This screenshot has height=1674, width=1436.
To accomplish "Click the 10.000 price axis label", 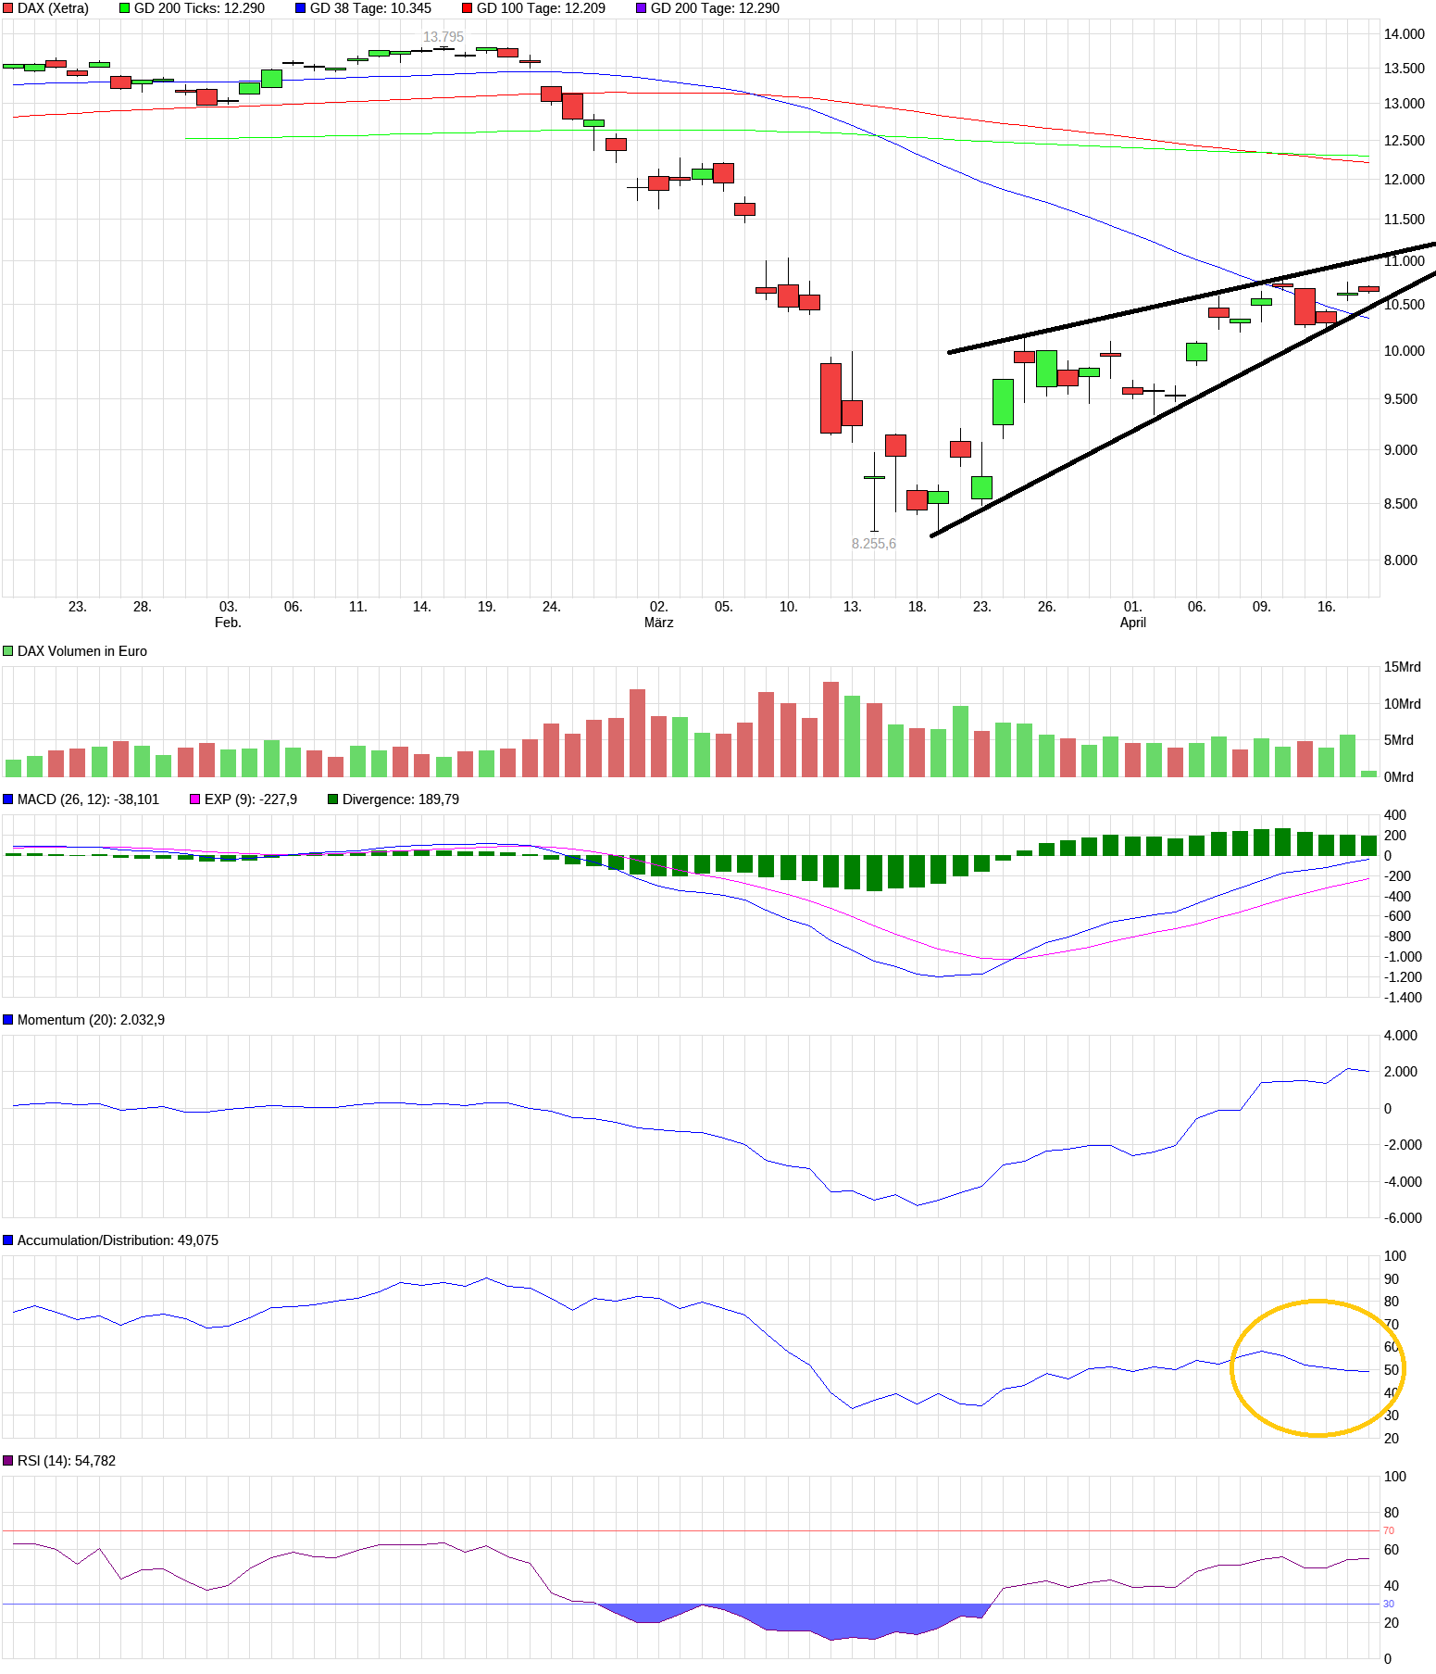I will (x=1404, y=351).
